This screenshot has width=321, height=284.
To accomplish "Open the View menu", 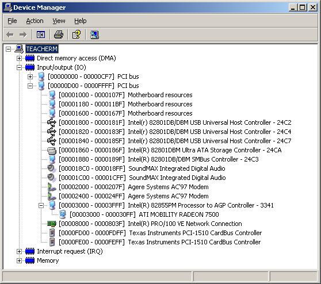I will tap(59, 21).
